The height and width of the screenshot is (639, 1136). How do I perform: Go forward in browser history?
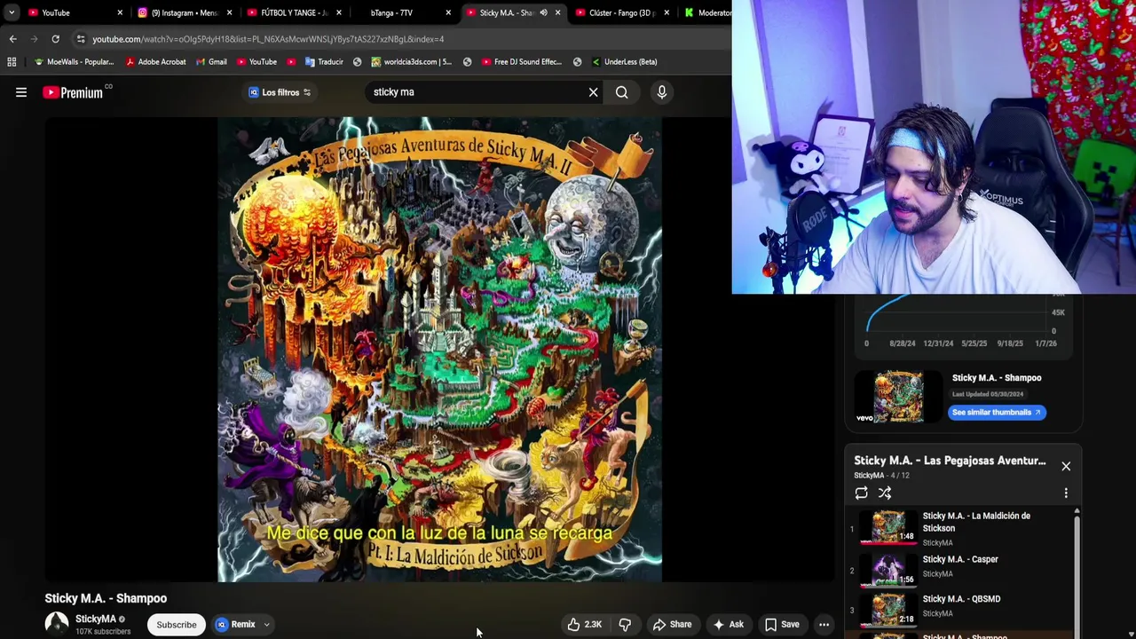coord(34,39)
